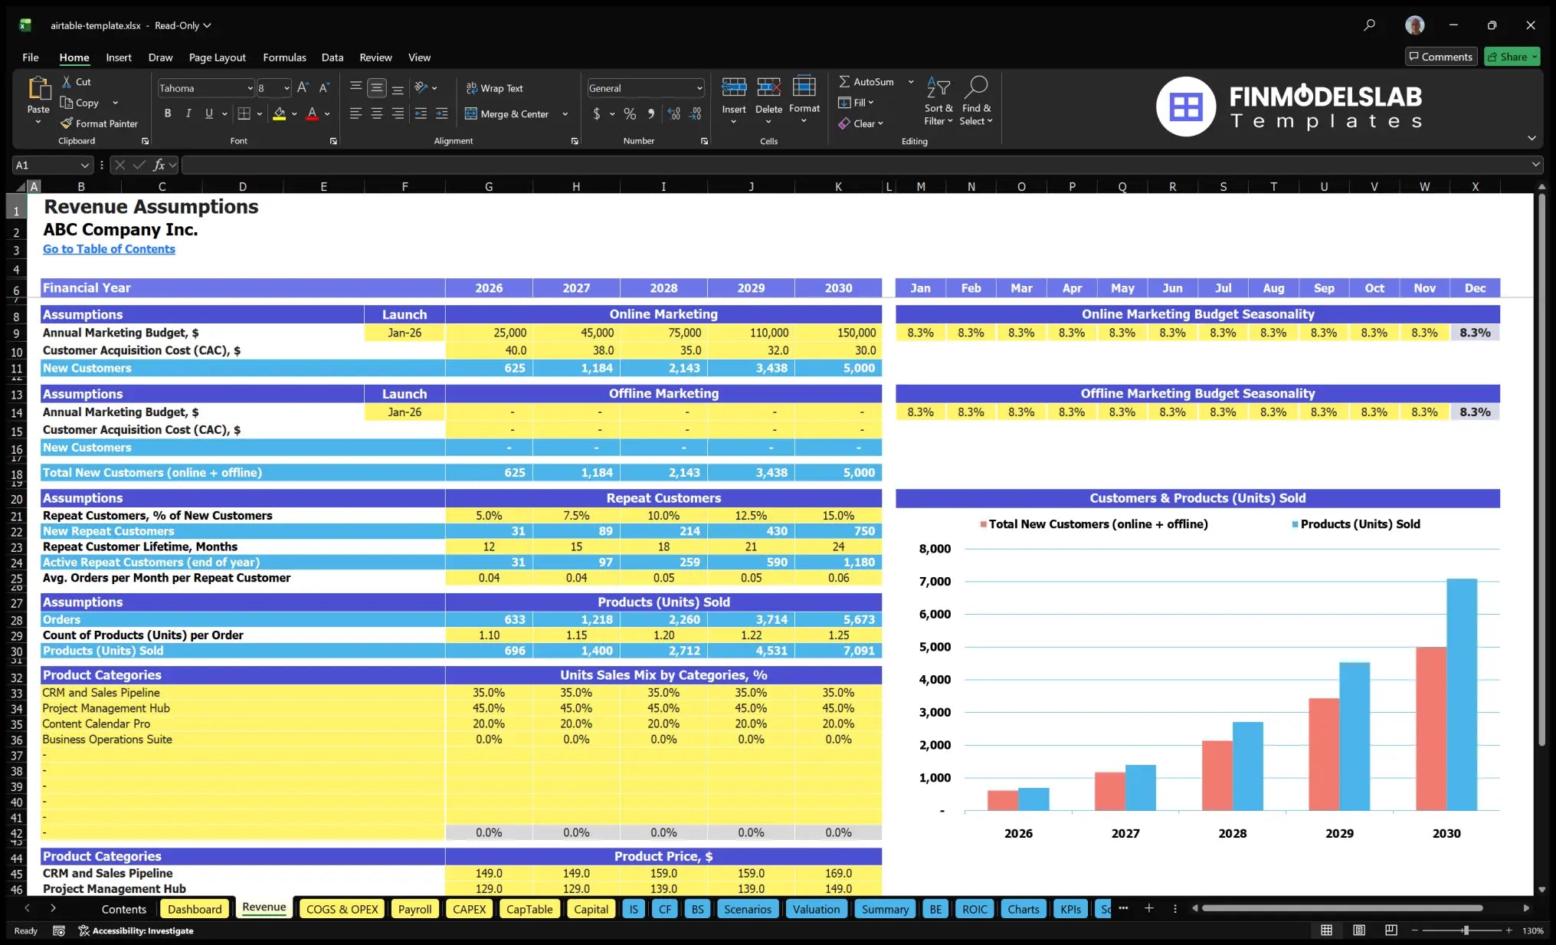The image size is (1556, 945).
Task: Open the COGS & OPEX sheet tab
Action: (342, 909)
